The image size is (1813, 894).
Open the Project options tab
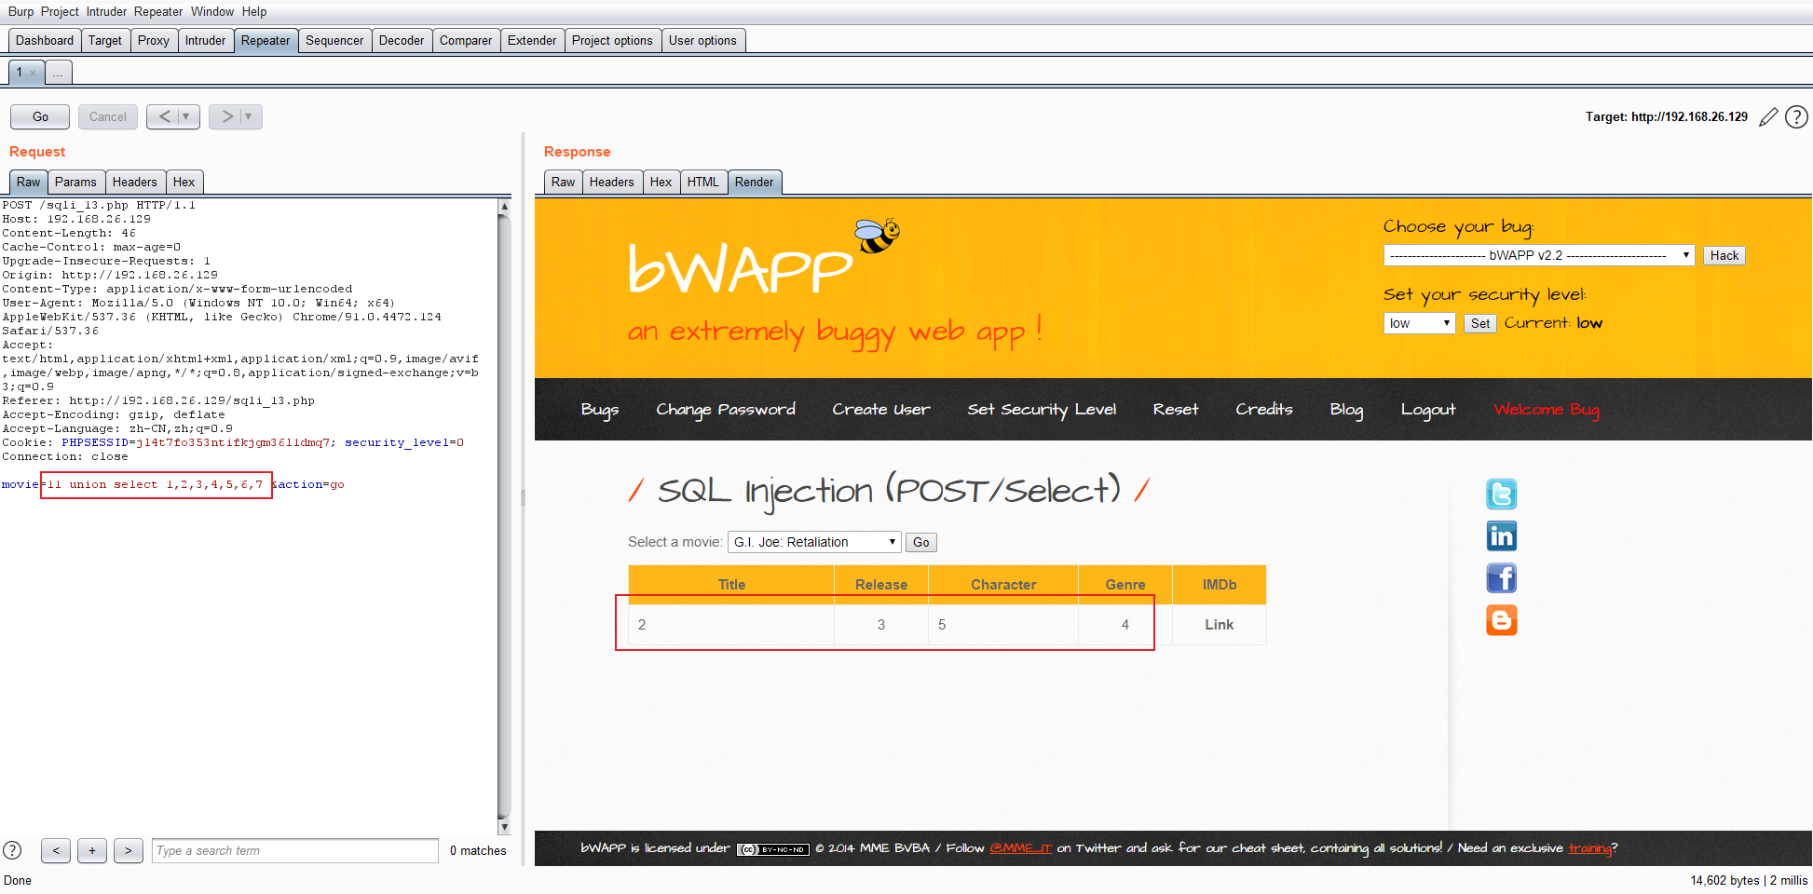pyautogui.click(x=612, y=40)
